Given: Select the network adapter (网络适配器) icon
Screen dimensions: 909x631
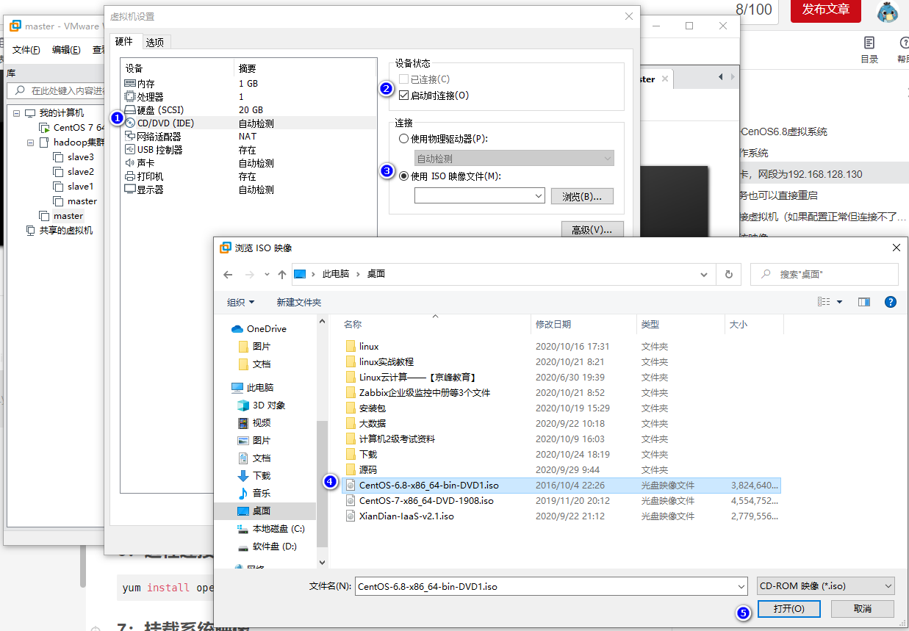Looking at the screenshot, I should coord(130,136).
